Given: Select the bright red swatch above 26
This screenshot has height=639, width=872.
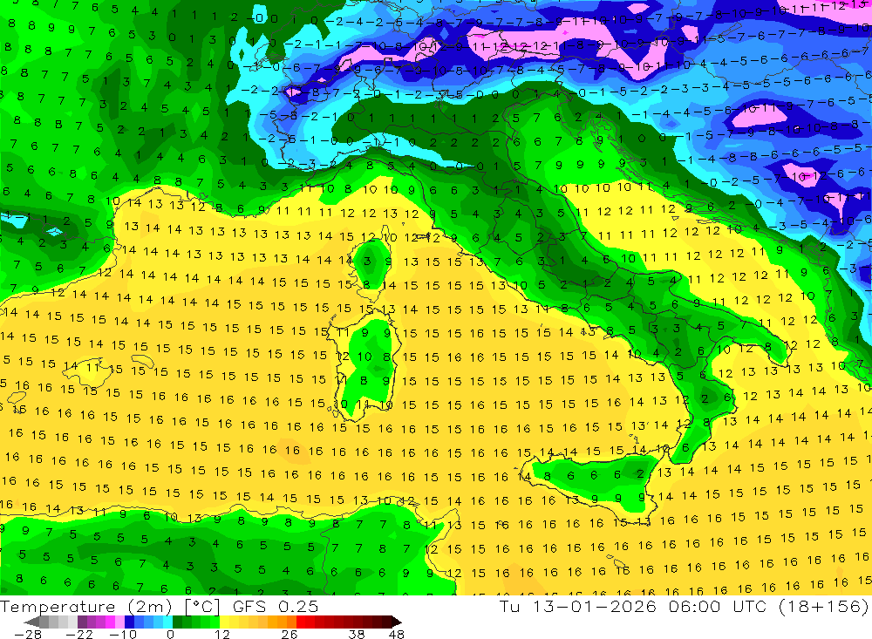Looking at the screenshot, I should pyautogui.click(x=301, y=622).
